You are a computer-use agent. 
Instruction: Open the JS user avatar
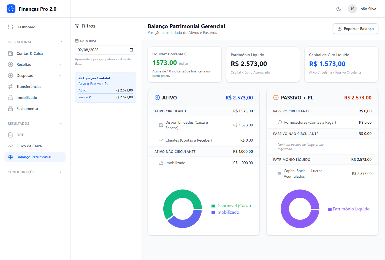(352, 9)
